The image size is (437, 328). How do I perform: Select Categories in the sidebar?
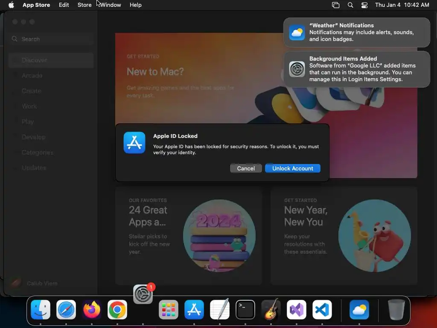pyautogui.click(x=51, y=152)
